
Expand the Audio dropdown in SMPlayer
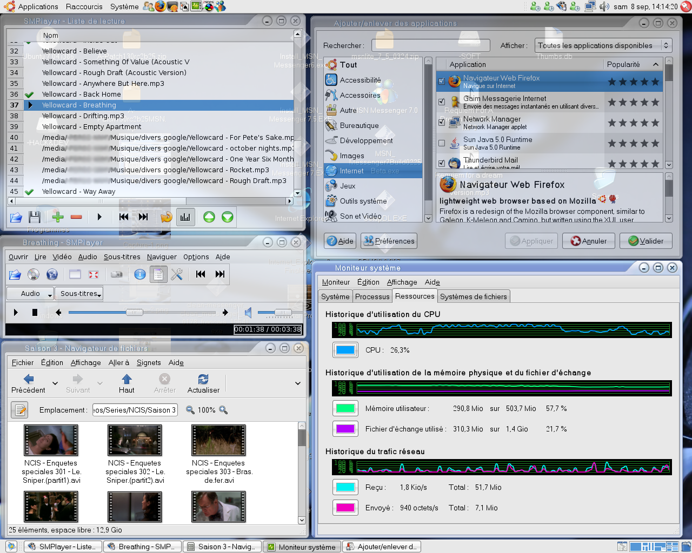tap(31, 294)
